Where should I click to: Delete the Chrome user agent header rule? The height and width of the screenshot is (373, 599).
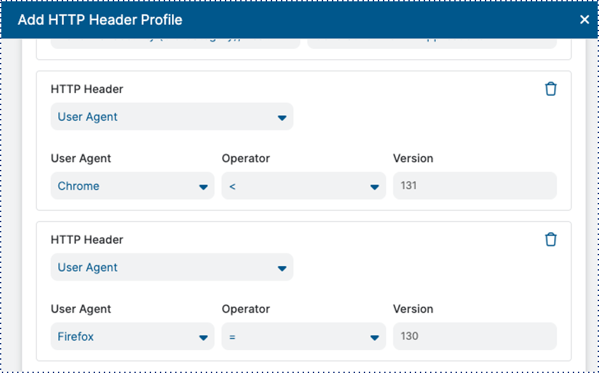[551, 89]
